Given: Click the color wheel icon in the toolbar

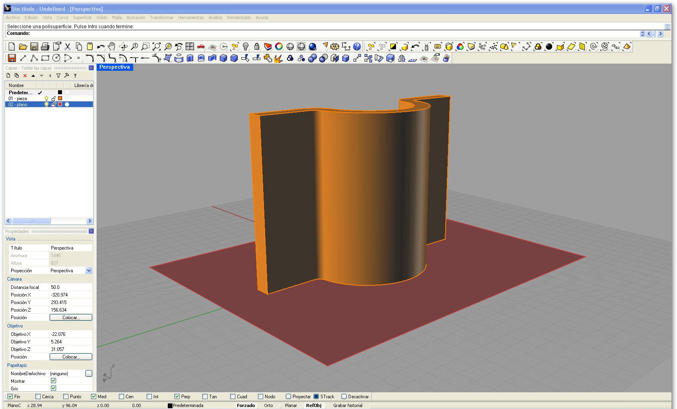Looking at the screenshot, I should tap(279, 47).
